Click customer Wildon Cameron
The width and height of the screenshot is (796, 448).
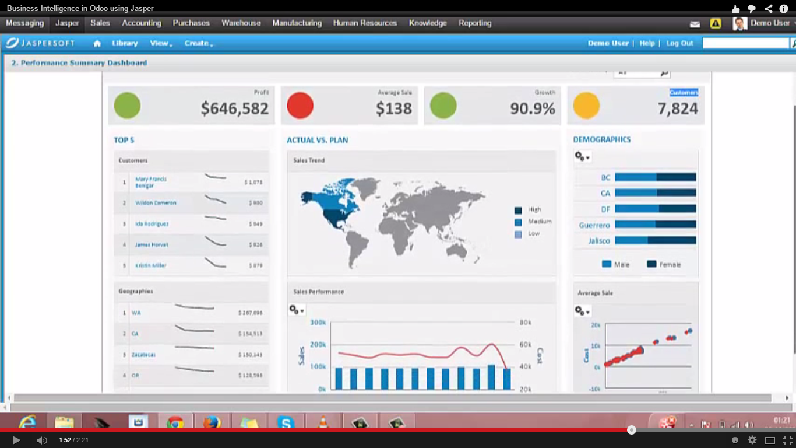(x=156, y=203)
